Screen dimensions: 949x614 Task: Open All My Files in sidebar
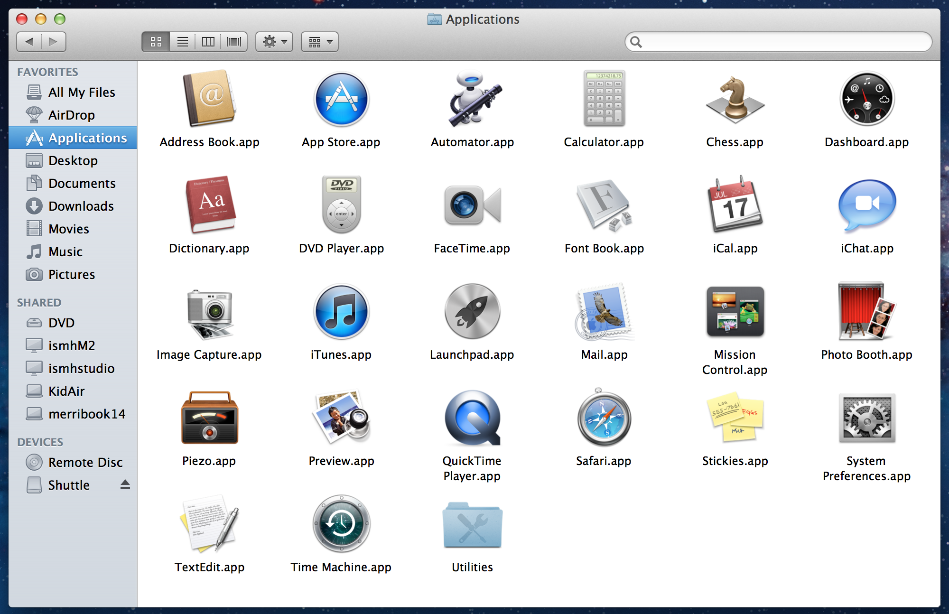[x=73, y=92]
